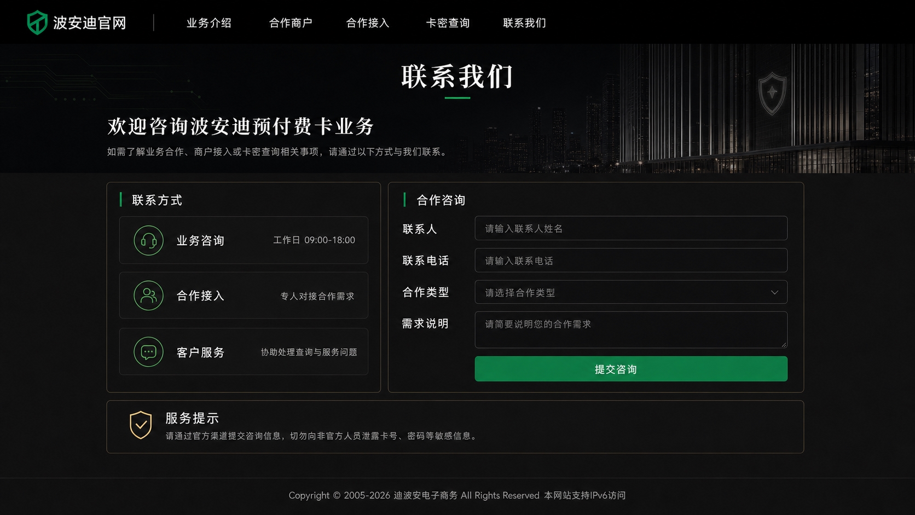The height and width of the screenshot is (515, 915).
Task: Submit the form with 提交咨询
Action: [631, 369]
